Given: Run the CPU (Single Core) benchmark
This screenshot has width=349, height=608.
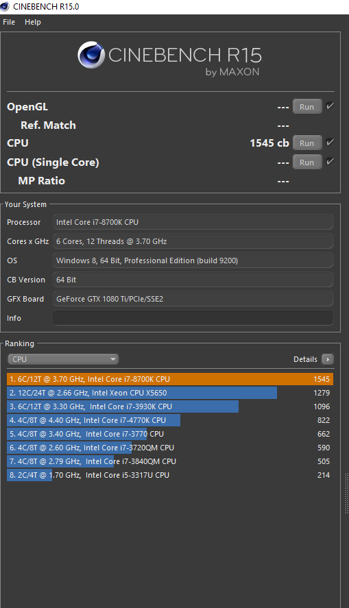Looking at the screenshot, I should click(306, 162).
